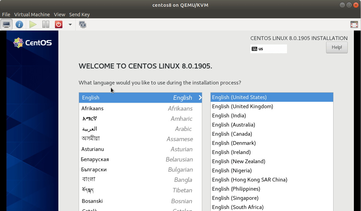Open virtual hardware details info icon
This screenshot has width=361, height=211.
point(19,24)
